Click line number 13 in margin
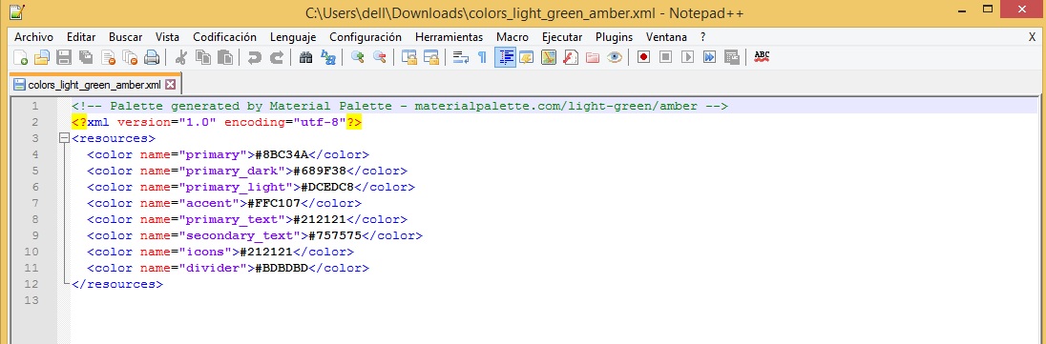Image resolution: width=1046 pixels, height=344 pixels. [x=31, y=301]
